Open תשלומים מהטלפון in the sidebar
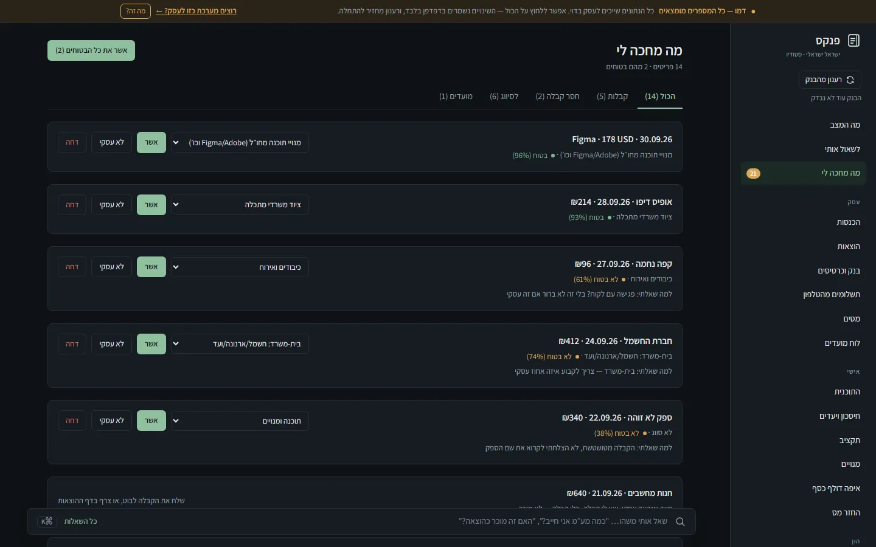 [803, 295]
